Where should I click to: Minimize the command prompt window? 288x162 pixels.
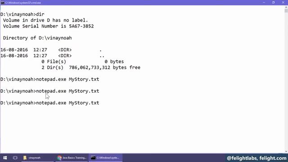(264, 3)
